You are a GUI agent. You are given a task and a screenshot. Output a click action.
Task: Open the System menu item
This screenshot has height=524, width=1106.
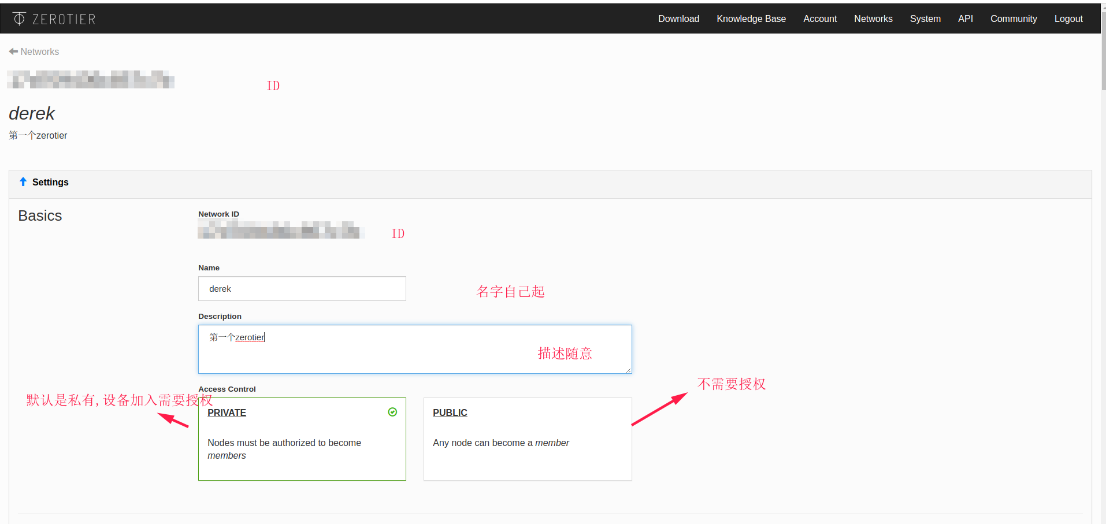[925, 18]
